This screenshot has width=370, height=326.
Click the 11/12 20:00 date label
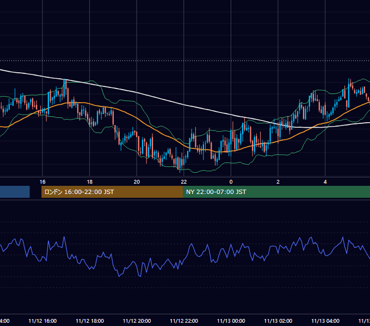point(137,321)
